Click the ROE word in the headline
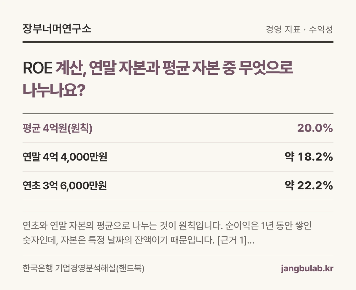The height and width of the screenshot is (290, 356). (37, 69)
